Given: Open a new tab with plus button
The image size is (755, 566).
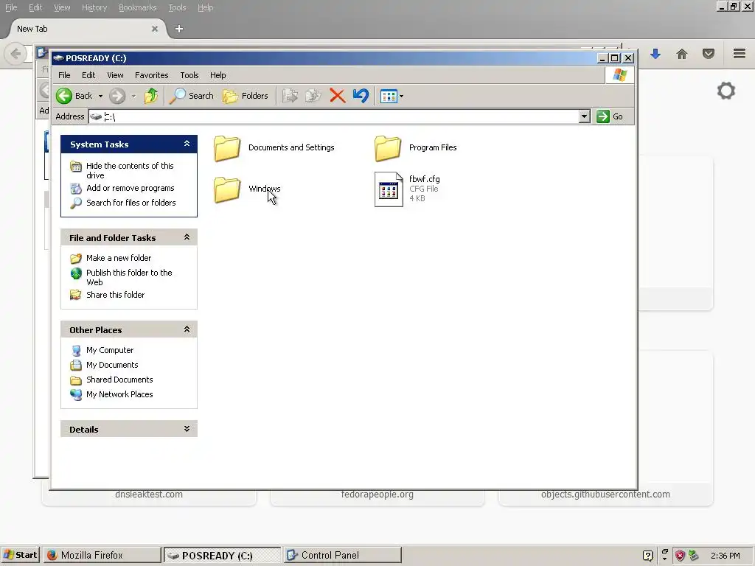Looking at the screenshot, I should (x=179, y=29).
